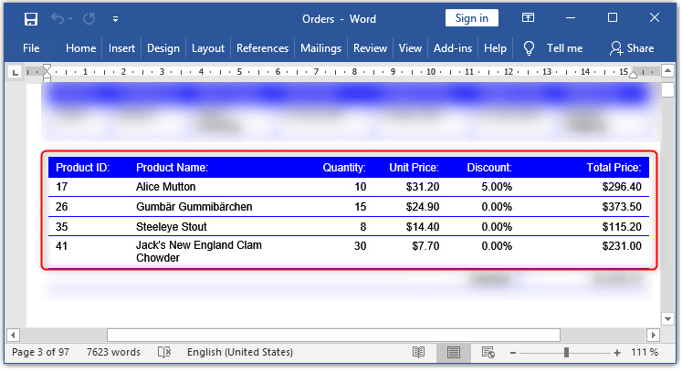The image size is (682, 372).
Task: Click the 7623 words count
Action: [113, 353]
